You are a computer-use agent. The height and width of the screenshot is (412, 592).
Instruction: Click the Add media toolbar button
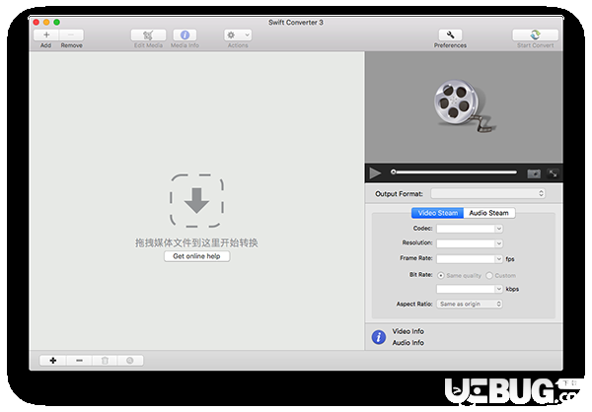pyautogui.click(x=46, y=35)
